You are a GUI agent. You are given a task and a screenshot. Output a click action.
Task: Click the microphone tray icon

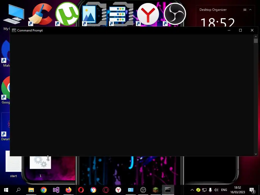click(210, 190)
